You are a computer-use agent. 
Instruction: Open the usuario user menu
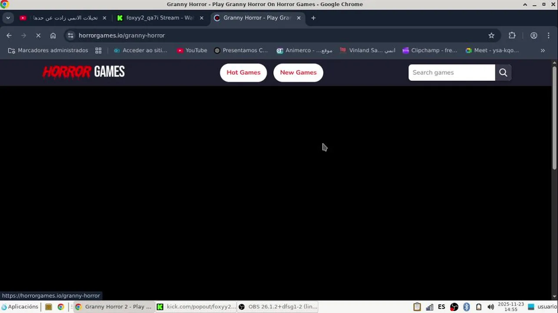pos(542,307)
